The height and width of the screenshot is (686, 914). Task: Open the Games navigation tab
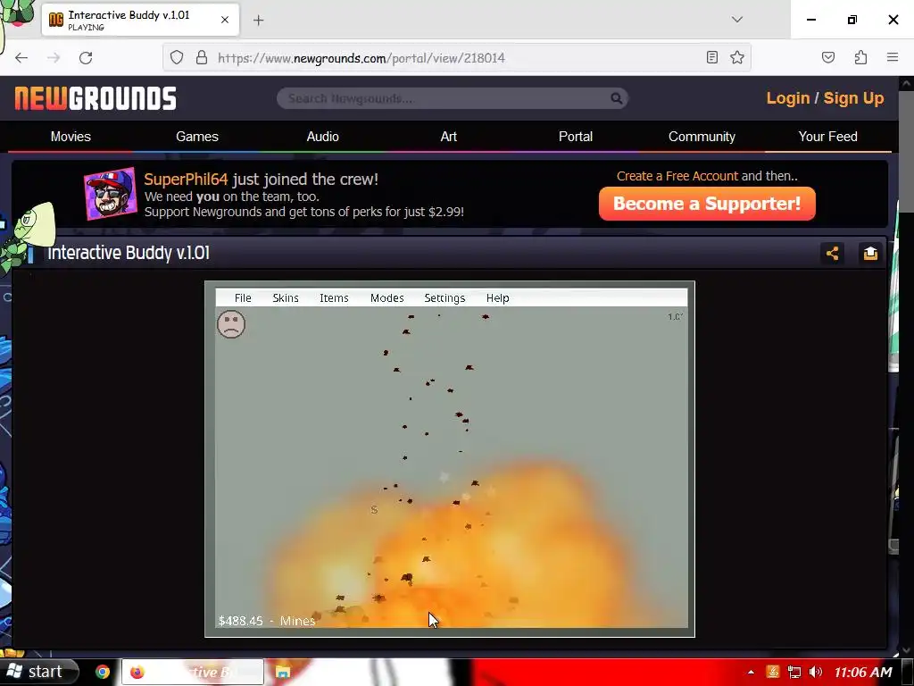(197, 137)
